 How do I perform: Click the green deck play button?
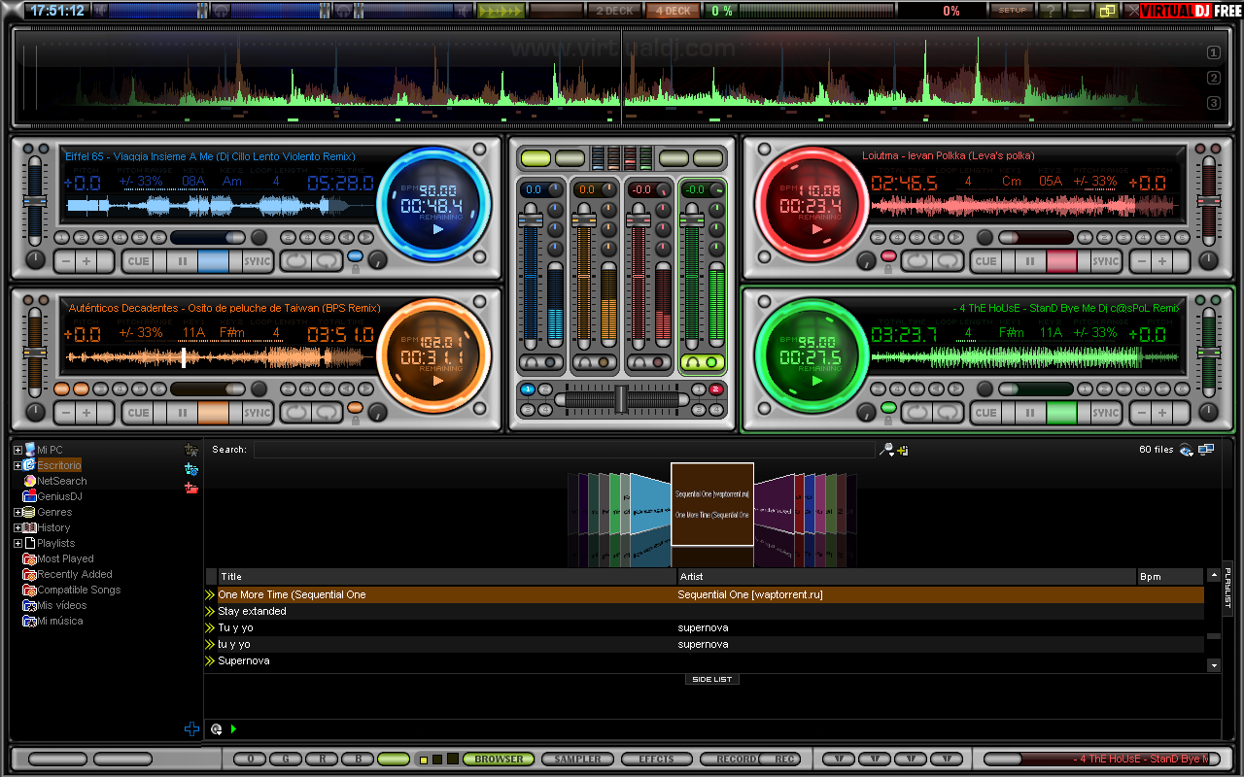point(1062,413)
